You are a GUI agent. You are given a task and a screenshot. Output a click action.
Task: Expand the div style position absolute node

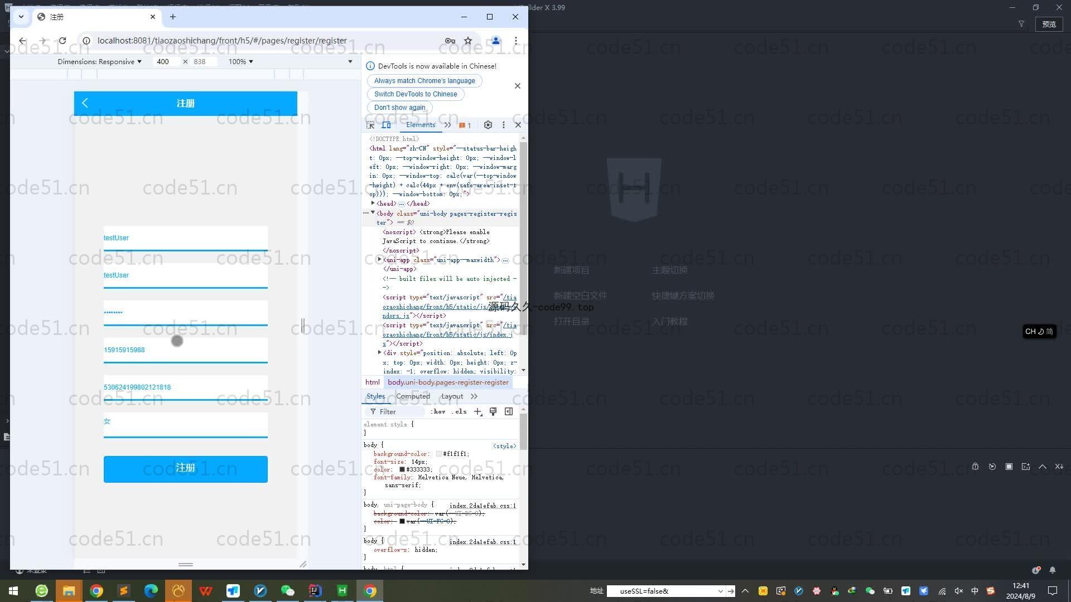click(x=379, y=353)
